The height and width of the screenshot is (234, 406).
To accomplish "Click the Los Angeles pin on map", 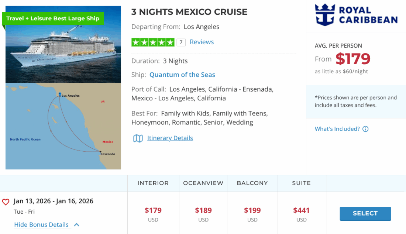I will (60, 95).
